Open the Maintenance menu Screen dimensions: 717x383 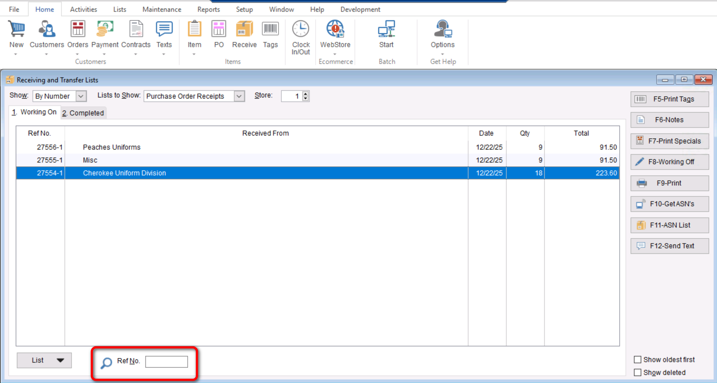coord(162,9)
